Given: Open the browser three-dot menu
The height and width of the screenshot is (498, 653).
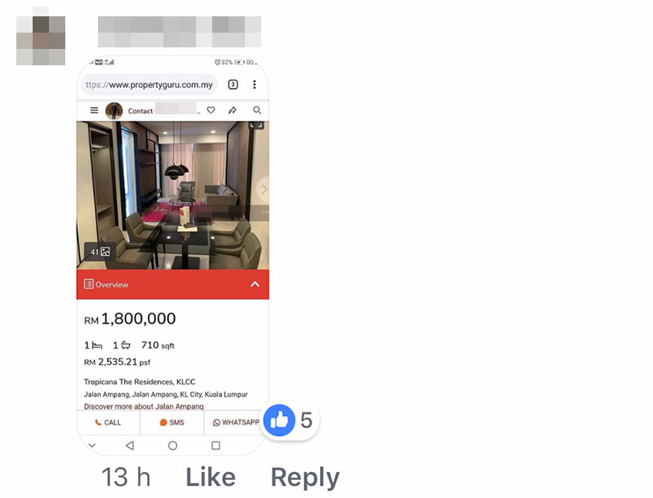Looking at the screenshot, I should [x=255, y=85].
